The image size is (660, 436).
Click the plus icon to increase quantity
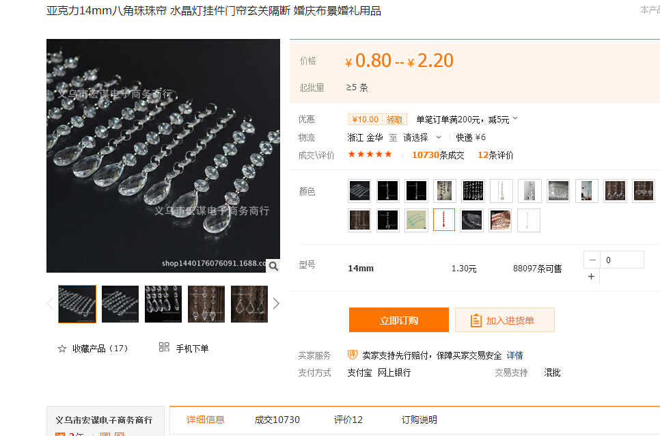point(592,277)
